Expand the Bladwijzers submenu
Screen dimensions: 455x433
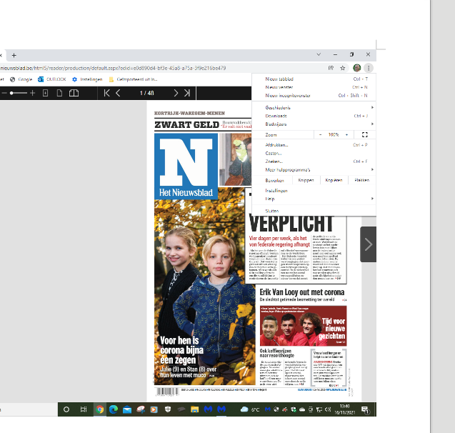(314, 124)
